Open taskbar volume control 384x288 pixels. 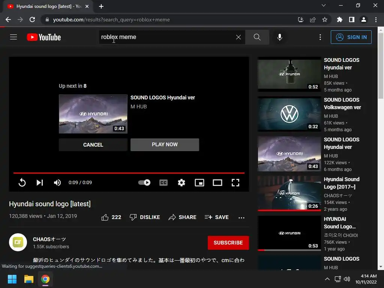point(347,279)
